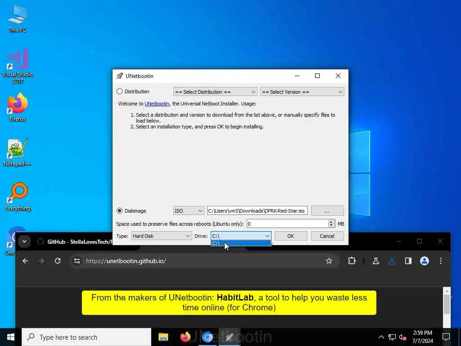Open Windows Start menu
The width and height of the screenshot is (461, 346).
11,337
